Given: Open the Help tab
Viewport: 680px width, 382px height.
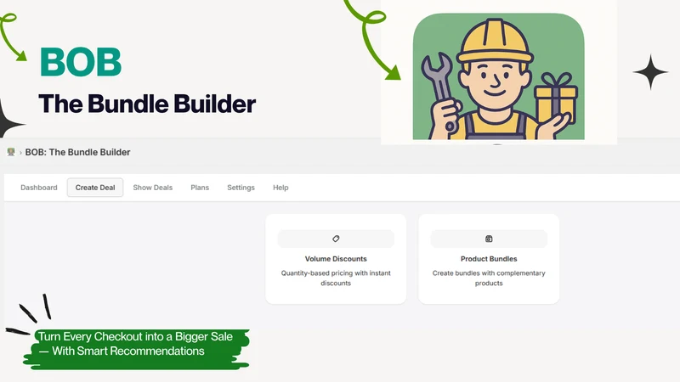Looking at the screenshot, I should click(x=280, y=188).
